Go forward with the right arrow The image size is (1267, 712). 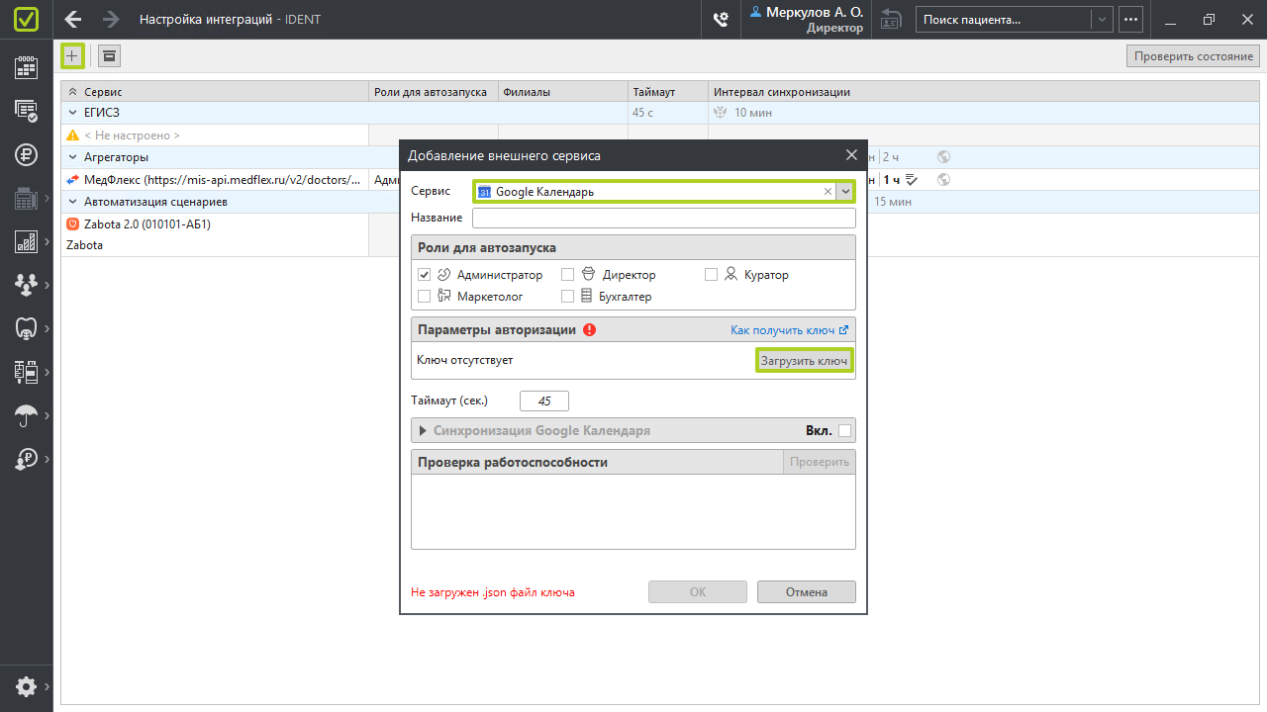click(x=111, y=19)
